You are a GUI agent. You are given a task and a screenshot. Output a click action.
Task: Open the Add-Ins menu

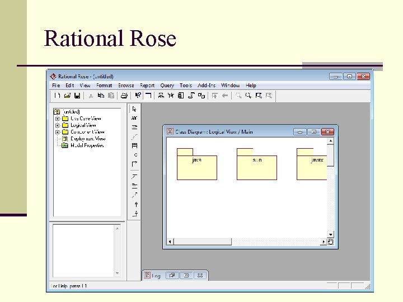click(207, 85)
